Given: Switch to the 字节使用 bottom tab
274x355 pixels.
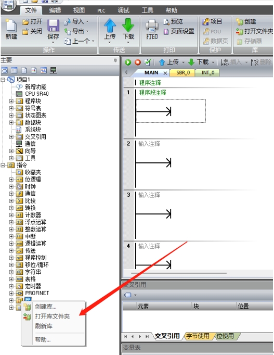Looking at the screenshot, I should 198,336.
